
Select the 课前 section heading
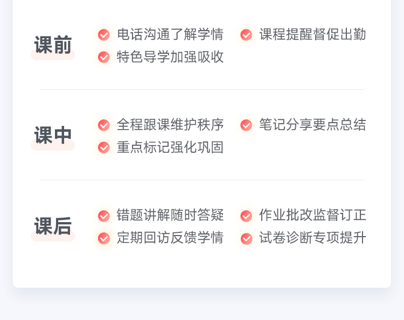tap(53, 45)
